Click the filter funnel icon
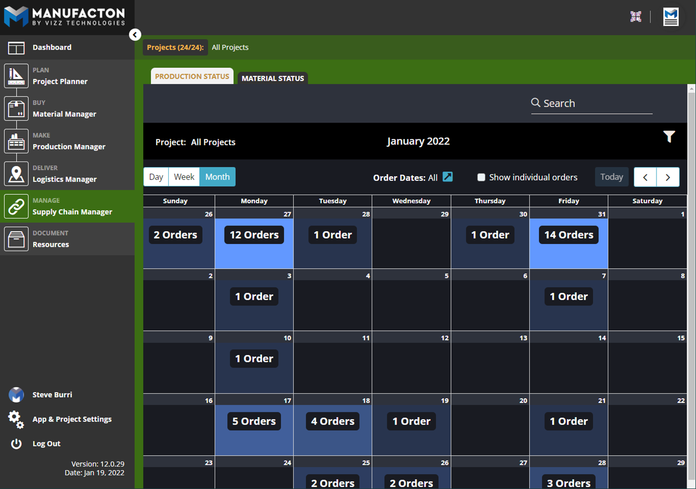The image size is (696, 489). tap(669, 136)
